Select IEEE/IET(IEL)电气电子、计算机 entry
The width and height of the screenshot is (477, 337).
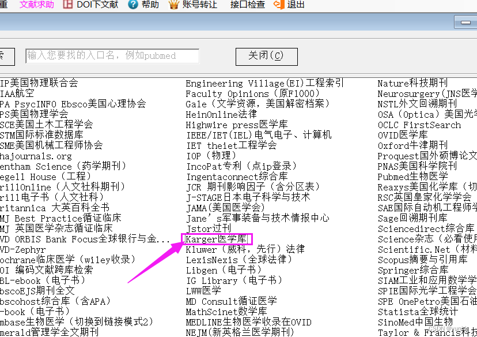(x=259, y=135)
